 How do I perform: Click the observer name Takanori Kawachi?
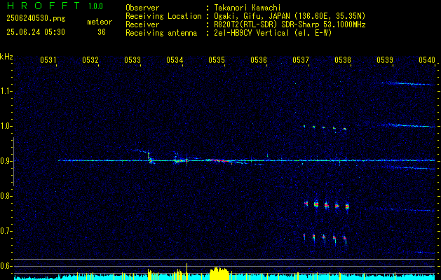247,8
